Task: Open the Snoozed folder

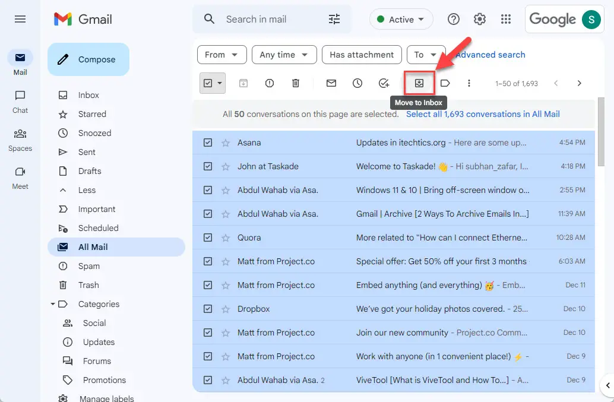Action: pos(116,133)
